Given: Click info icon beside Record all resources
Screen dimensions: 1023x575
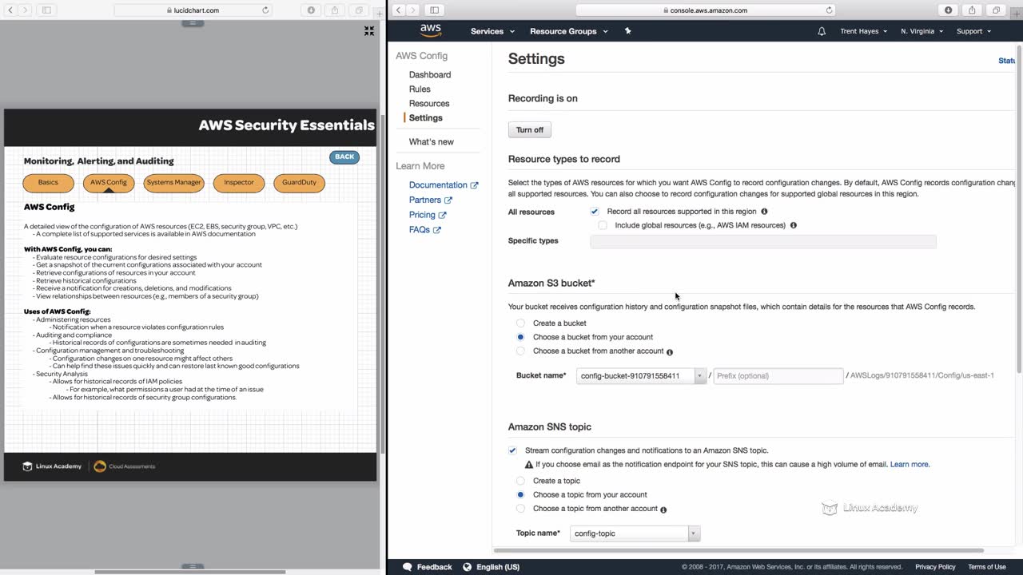Looking at the screenshot, I should pyautogui.click(x=764, y=212).
